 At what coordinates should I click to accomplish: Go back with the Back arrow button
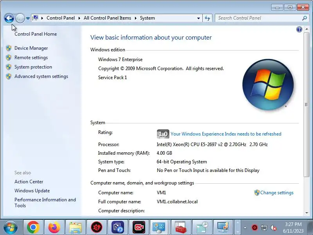pos(9,18)
